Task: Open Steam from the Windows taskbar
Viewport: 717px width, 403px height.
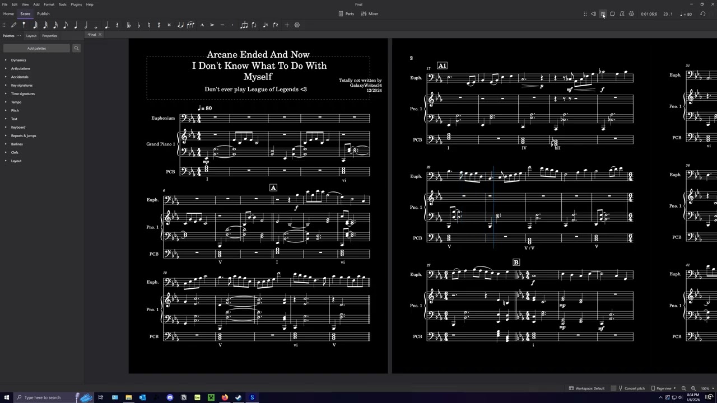Action: pyautogui.click(x=238, y=397)
